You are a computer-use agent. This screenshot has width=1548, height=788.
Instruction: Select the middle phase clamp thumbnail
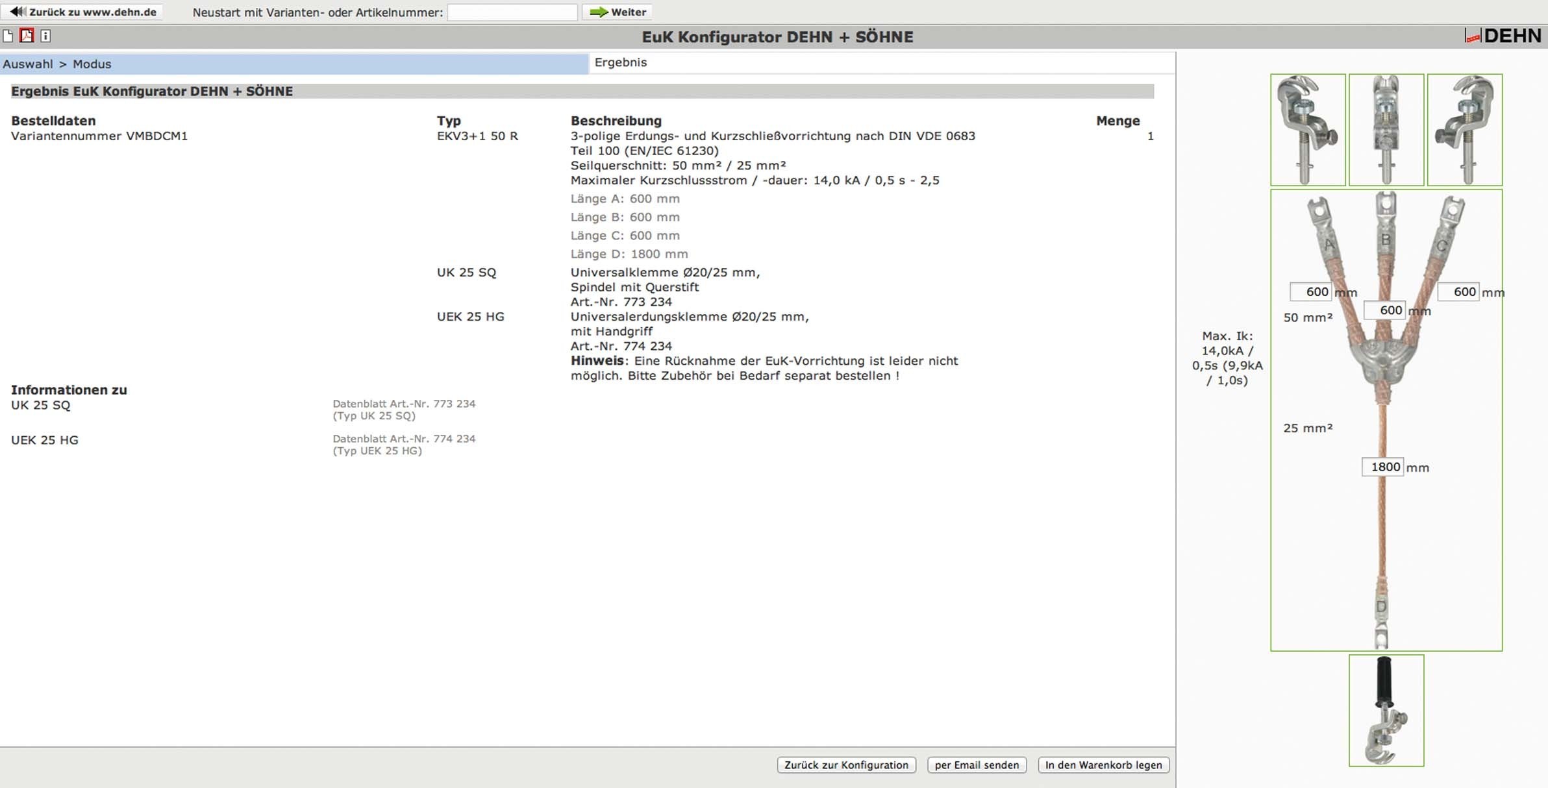click(1386, 130)
